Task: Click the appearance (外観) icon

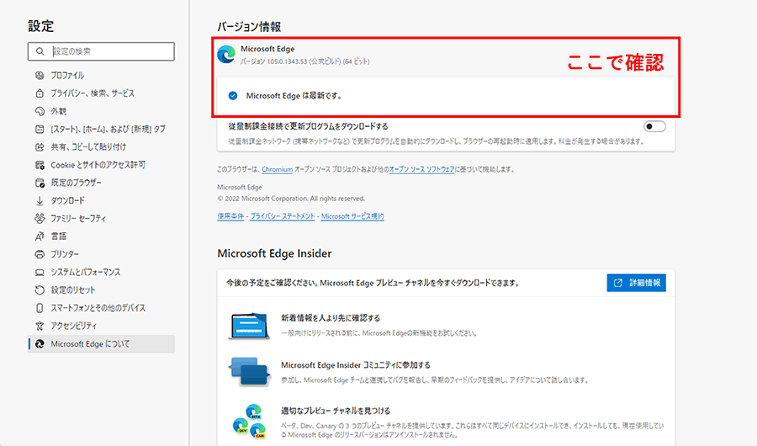Action: tap(40, 111)
